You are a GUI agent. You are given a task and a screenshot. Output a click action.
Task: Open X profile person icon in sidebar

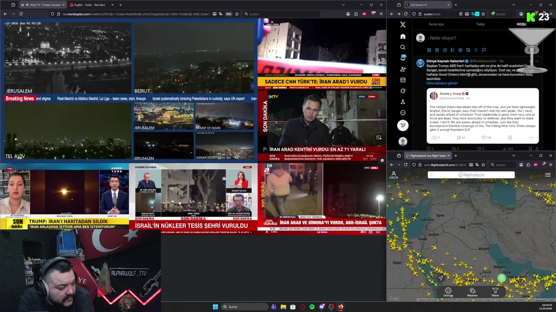[x=403, y=102]
